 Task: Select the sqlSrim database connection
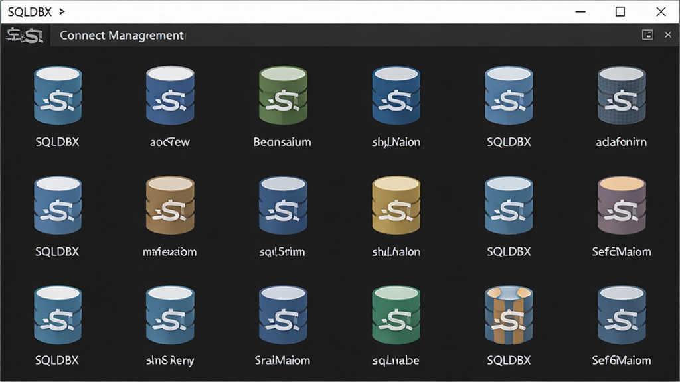(x=283, y=205)
